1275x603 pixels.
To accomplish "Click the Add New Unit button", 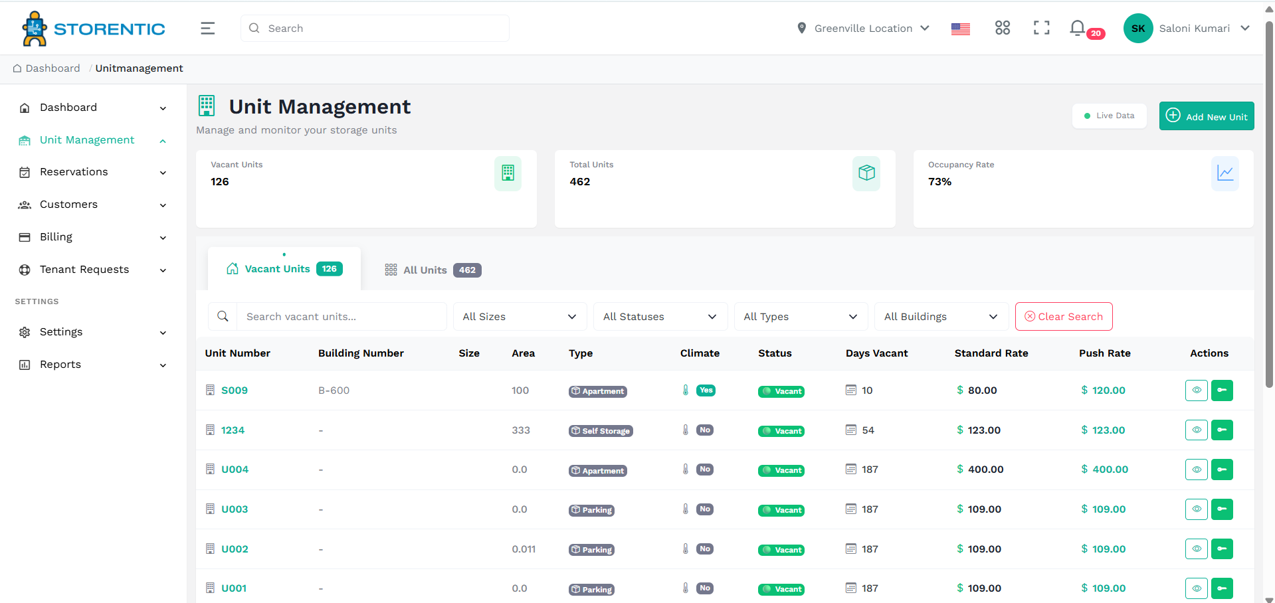I will (x=1206, y=116).
